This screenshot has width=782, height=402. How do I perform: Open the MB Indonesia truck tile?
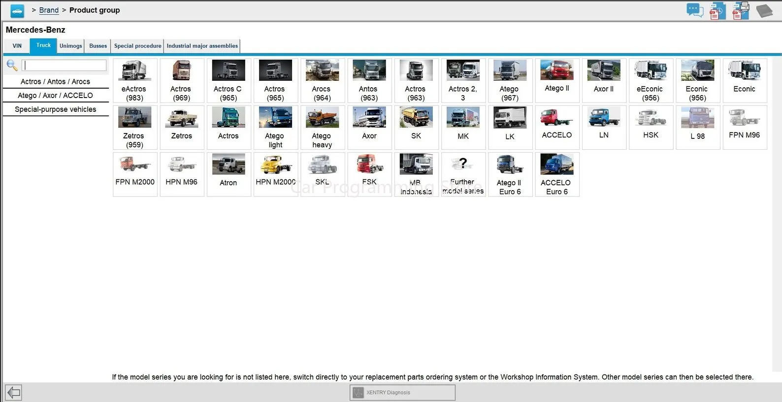416,174
